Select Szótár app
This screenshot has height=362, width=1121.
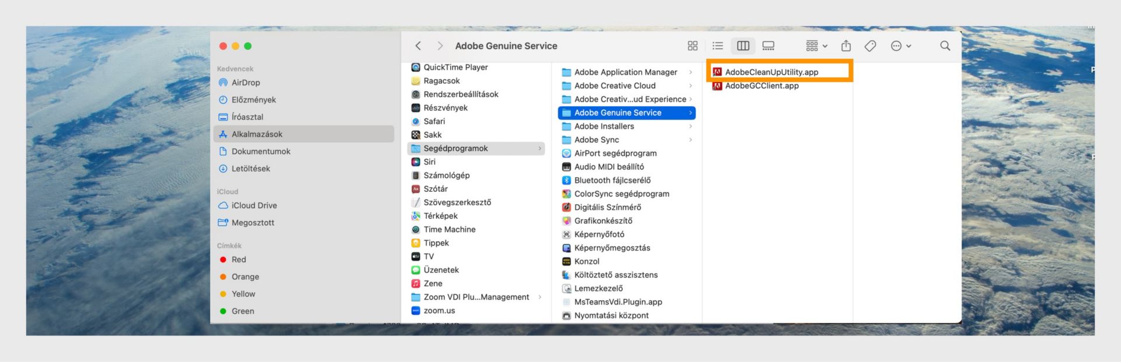476,189
